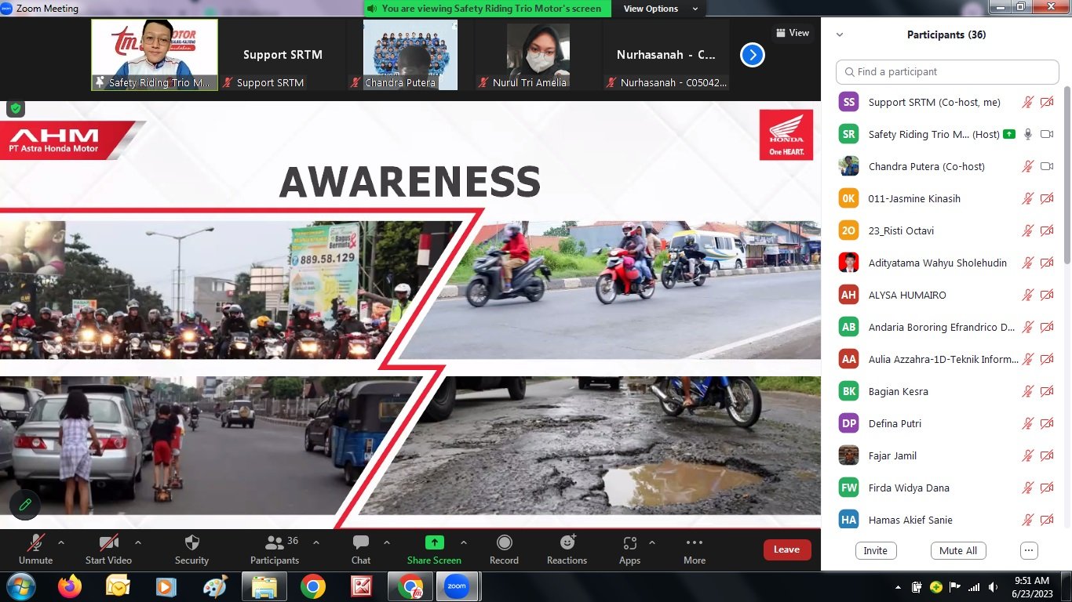Open the View layout menu
Screen dimensions: 1072x602
pyautogui.click(x=793, y=33)
